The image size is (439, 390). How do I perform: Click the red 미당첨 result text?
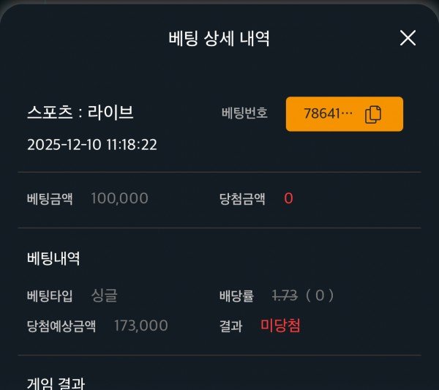pos(280,326)
